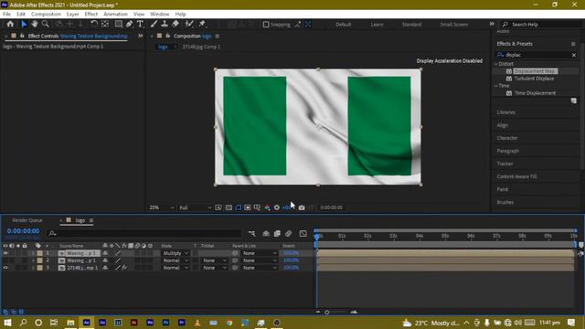The image size is (585, 329).
Task: Click the frame blending icon in timeline
Action: coord(277,234)
